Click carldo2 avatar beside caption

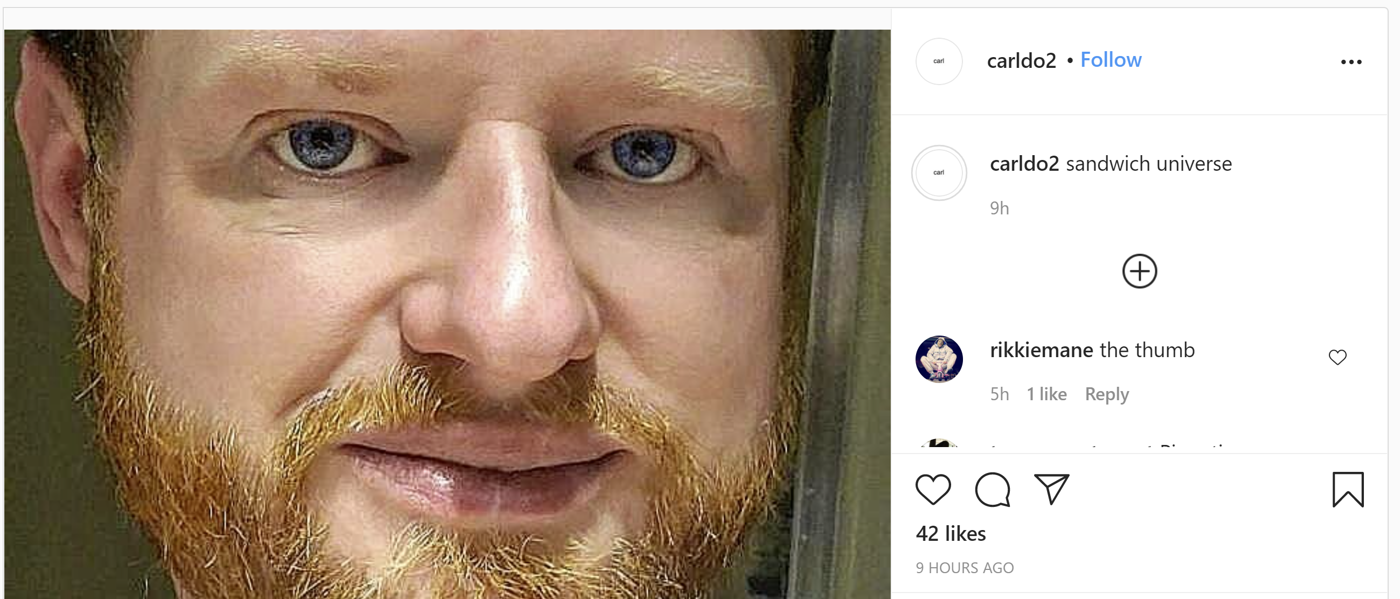point(939,172)
